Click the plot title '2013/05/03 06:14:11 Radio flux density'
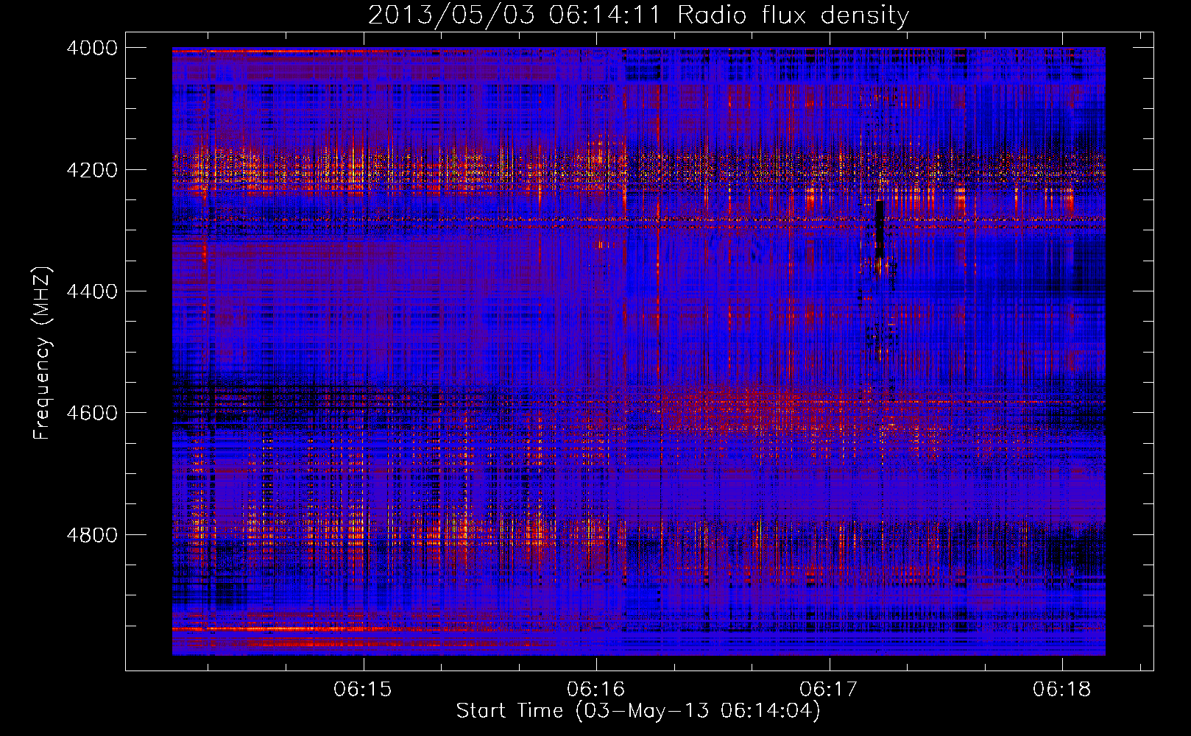The height and width of the screenshot is (736, 1191). point(638,15)
